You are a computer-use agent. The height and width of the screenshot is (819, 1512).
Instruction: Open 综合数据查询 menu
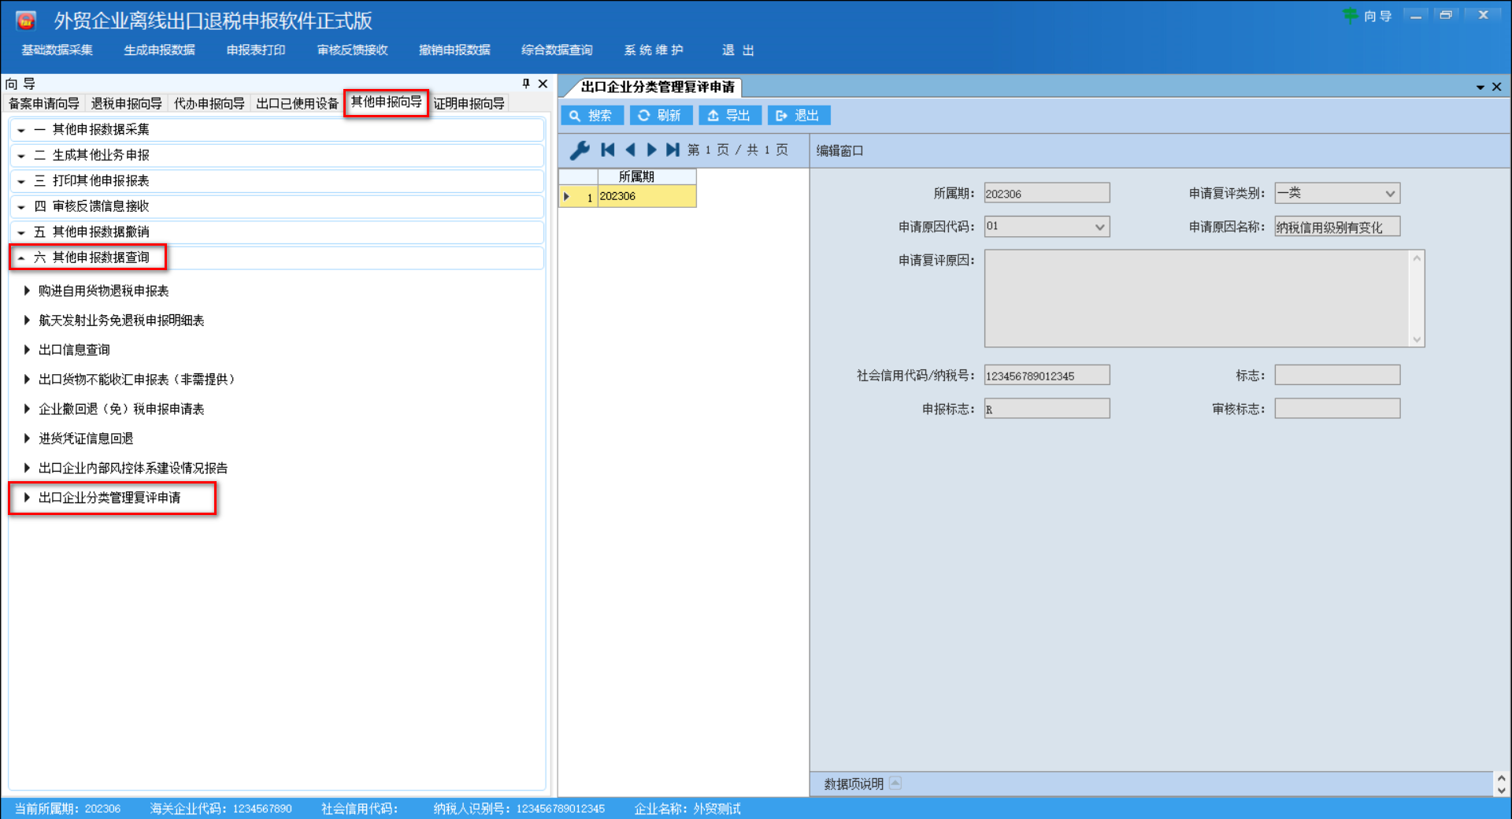(x=556, y=50)
